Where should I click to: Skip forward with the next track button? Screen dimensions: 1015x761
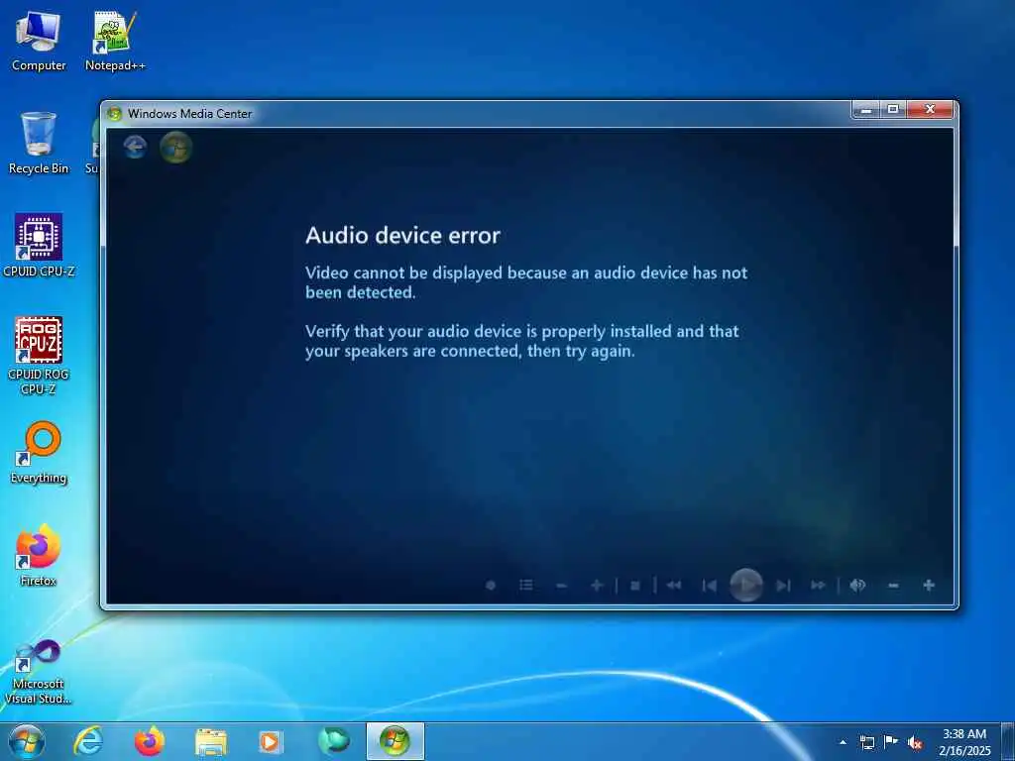tap(783, 585)
